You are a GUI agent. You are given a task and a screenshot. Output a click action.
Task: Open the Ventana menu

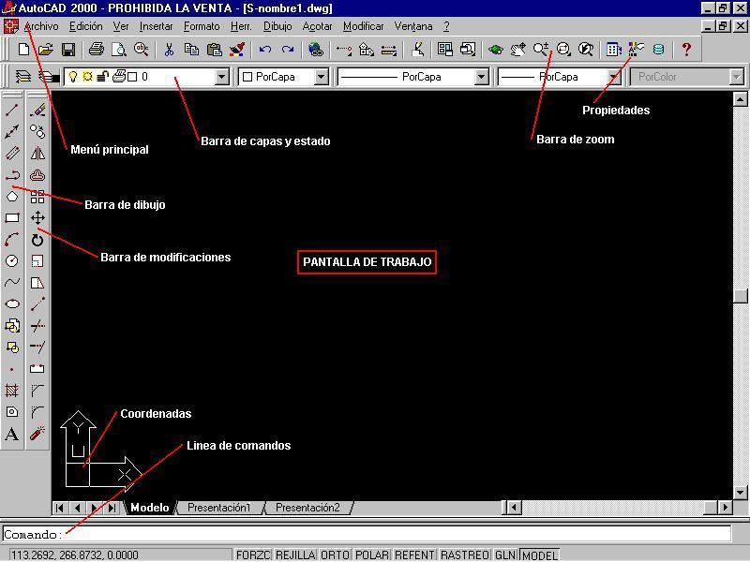[x=413, y=26]
